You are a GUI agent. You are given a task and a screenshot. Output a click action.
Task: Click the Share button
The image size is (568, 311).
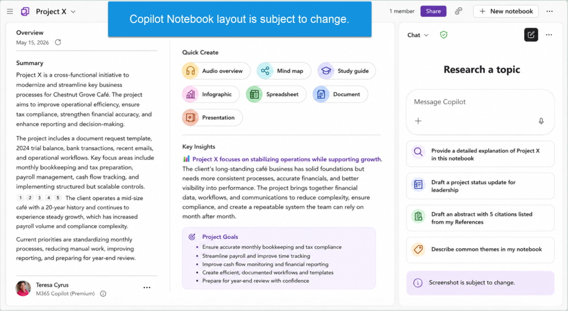tap(433, 11)
